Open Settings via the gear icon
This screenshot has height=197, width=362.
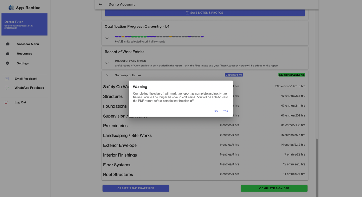point(8,63)
